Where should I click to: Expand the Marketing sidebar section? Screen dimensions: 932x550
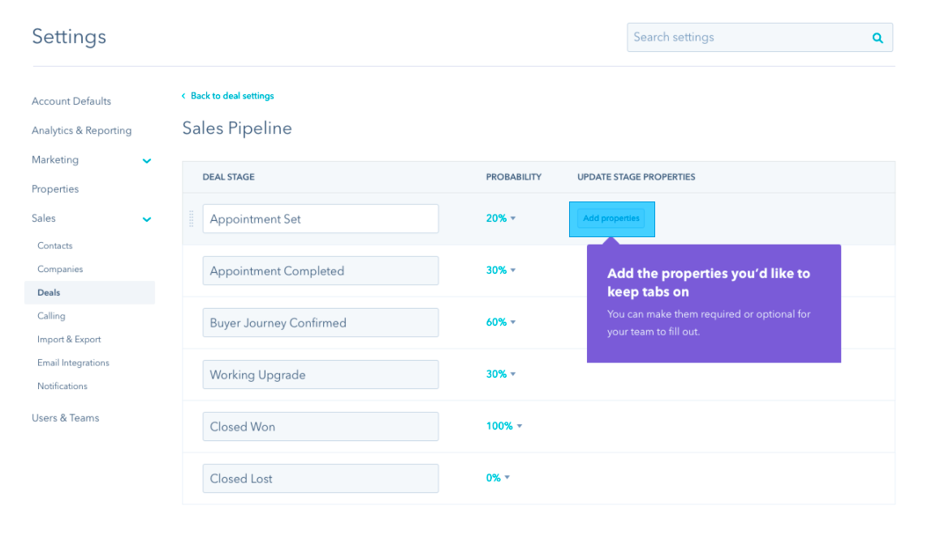[x=147, y=161]
